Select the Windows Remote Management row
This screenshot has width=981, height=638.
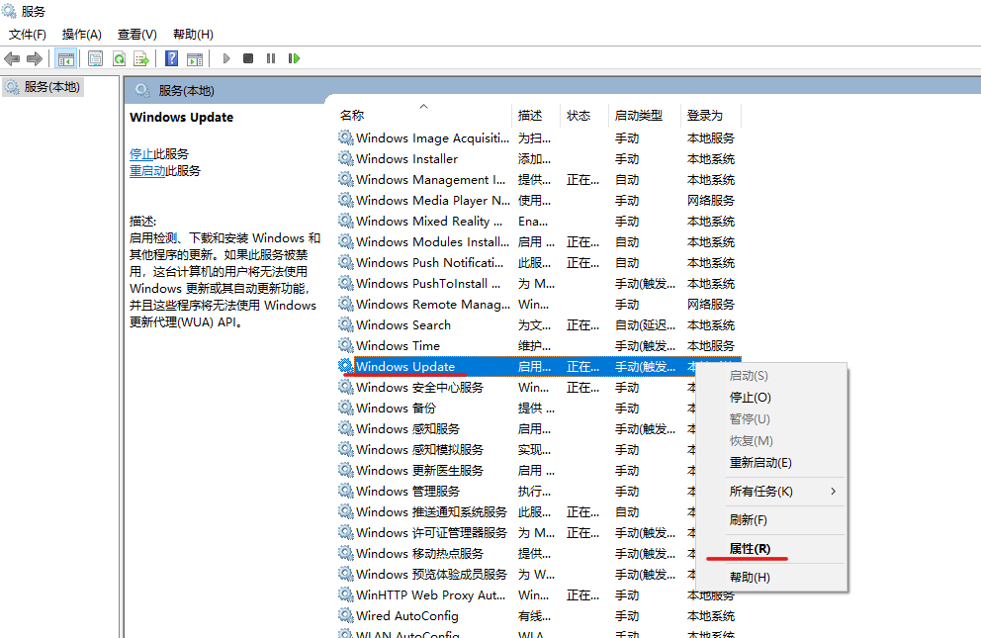tap(539, 304)
